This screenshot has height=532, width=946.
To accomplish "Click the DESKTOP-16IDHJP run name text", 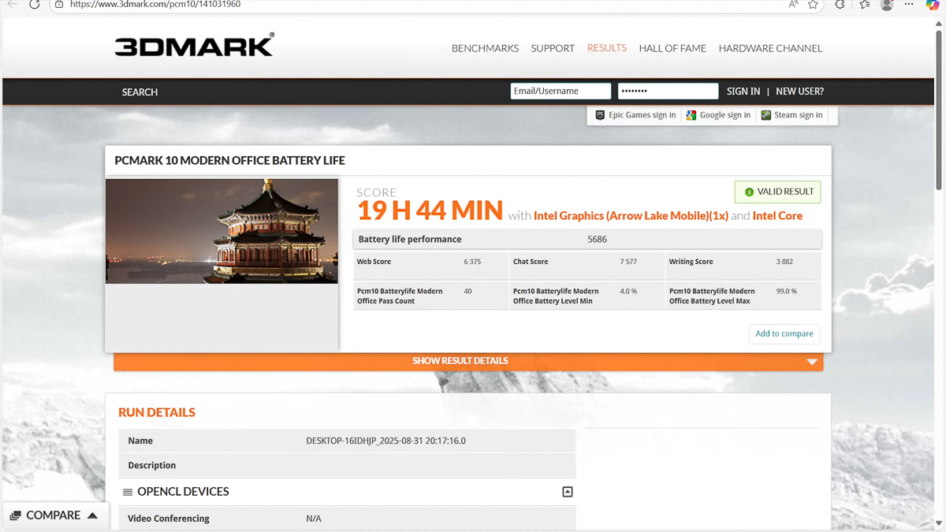I will [x=385, y=441].
